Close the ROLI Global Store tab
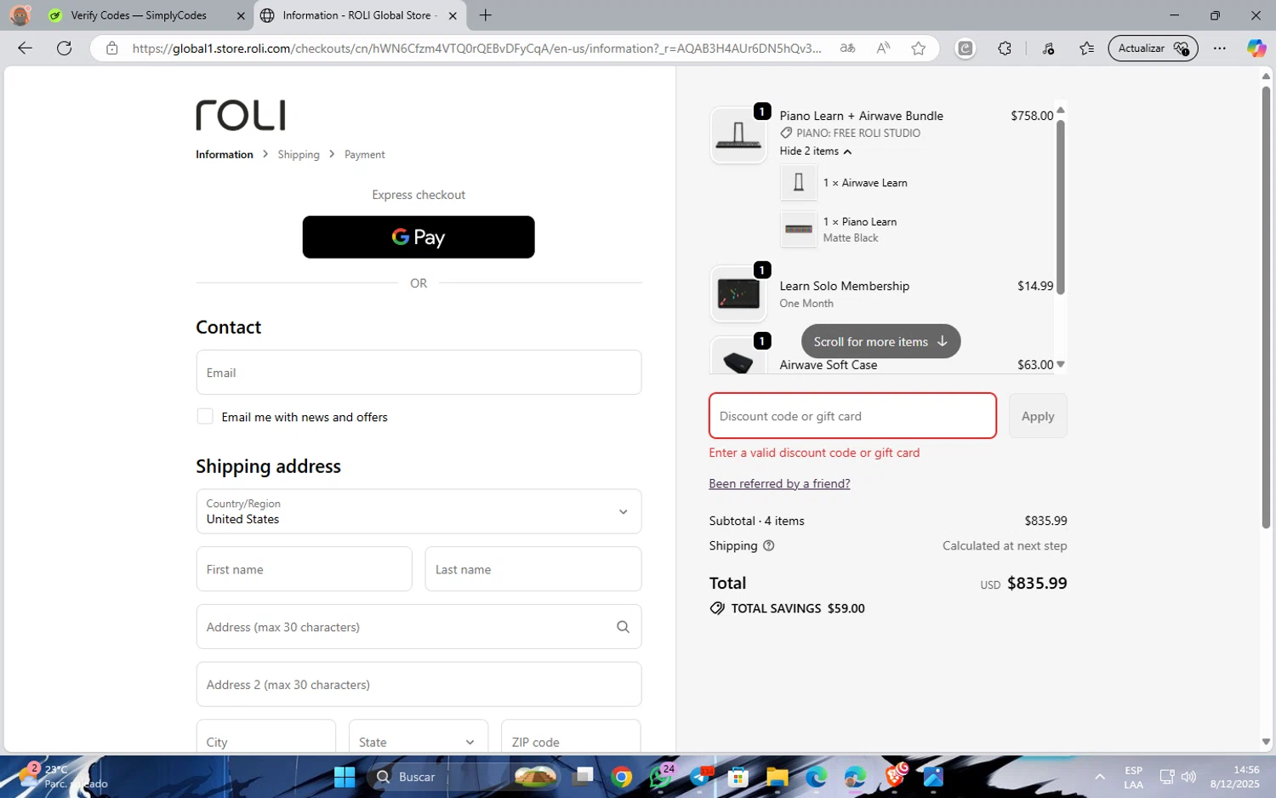This screenshot has height=798, width=1276. (x=453, y=15)
